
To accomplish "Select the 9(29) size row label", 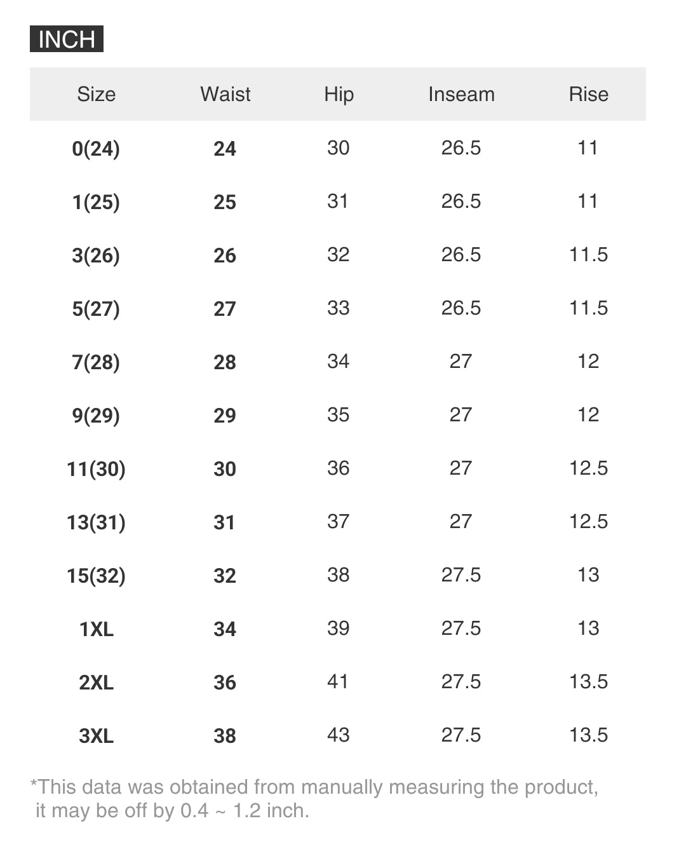I will [x=96, y=416].
